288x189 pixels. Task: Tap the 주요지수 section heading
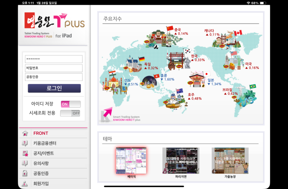[112, 19]
